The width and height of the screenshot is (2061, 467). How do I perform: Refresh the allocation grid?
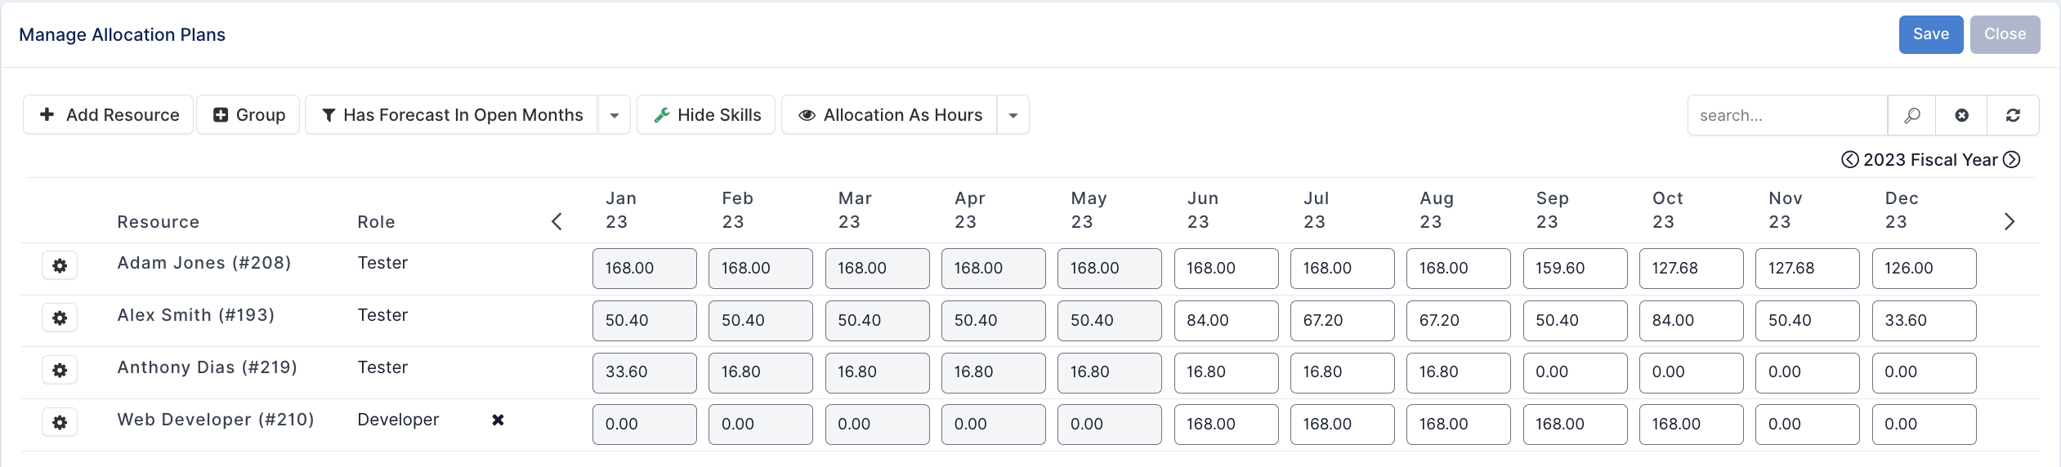point(2013,115)
